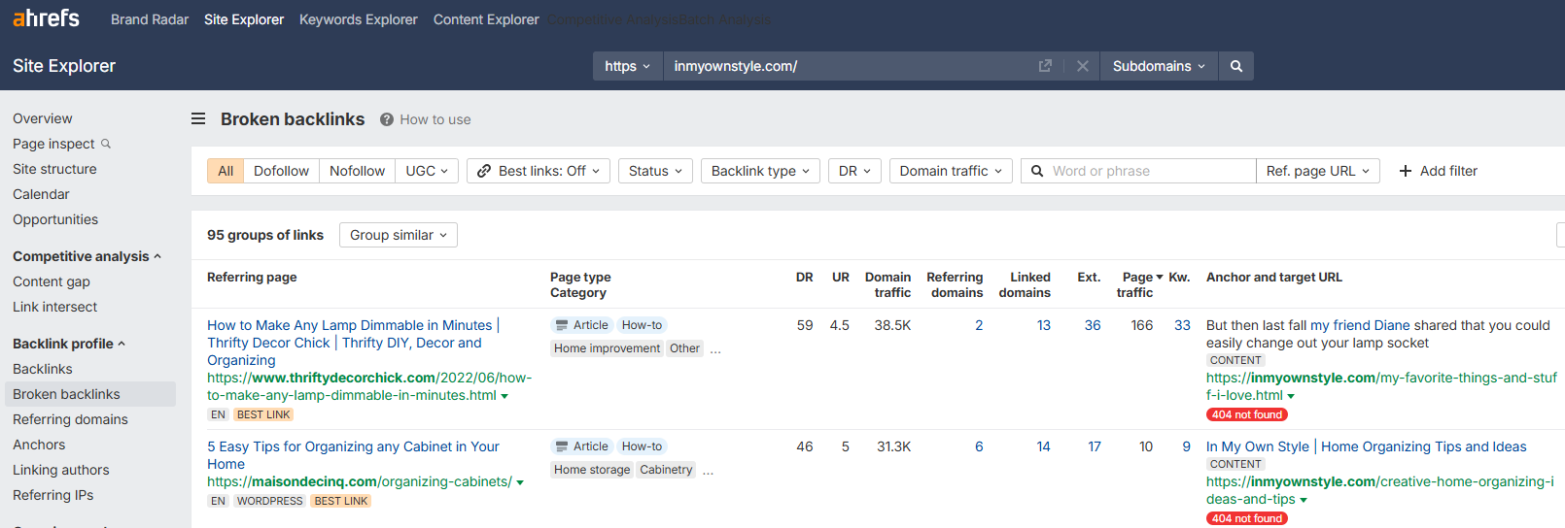Open Site structure in the sidebar

[x=54, y=169]
